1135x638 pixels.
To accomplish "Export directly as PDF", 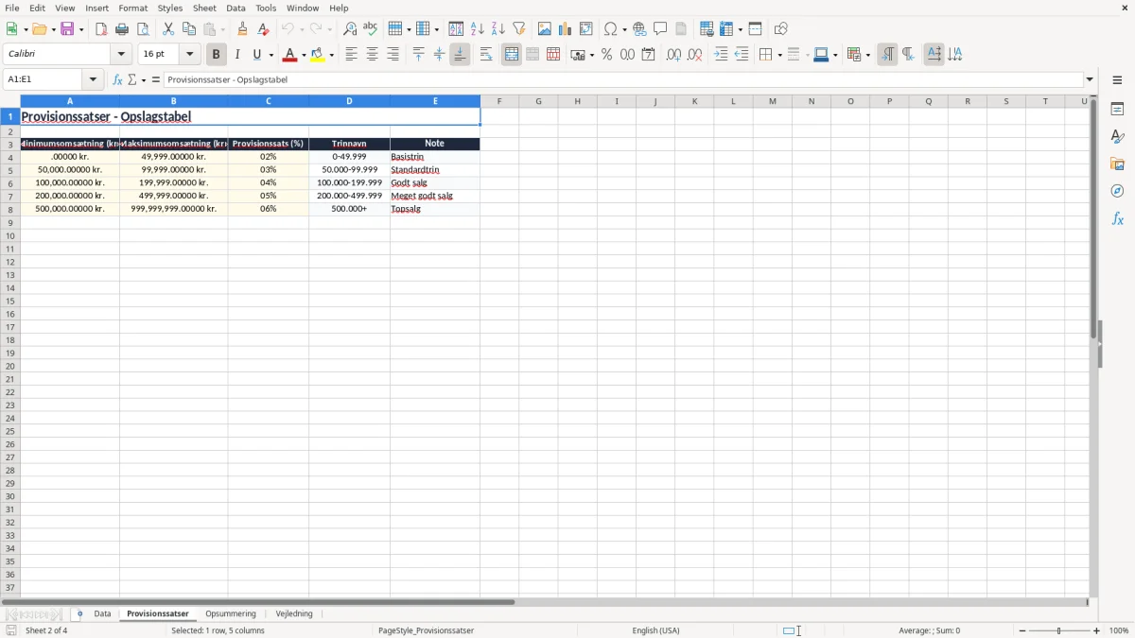I will coord(101,29).
